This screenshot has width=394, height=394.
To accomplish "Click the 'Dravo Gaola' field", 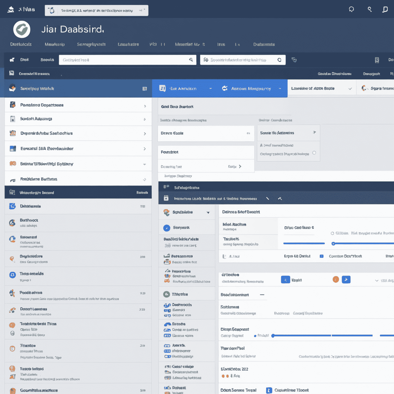I will point(206,133).
